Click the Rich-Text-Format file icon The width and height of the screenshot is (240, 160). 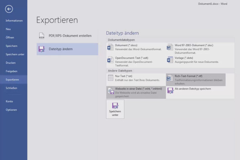pyautogui.click(x=170, y=78)
